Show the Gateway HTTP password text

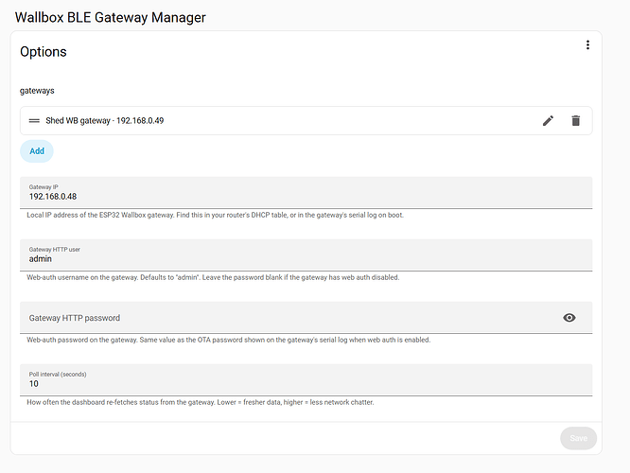pyautogui.click(x=569, y=318)
